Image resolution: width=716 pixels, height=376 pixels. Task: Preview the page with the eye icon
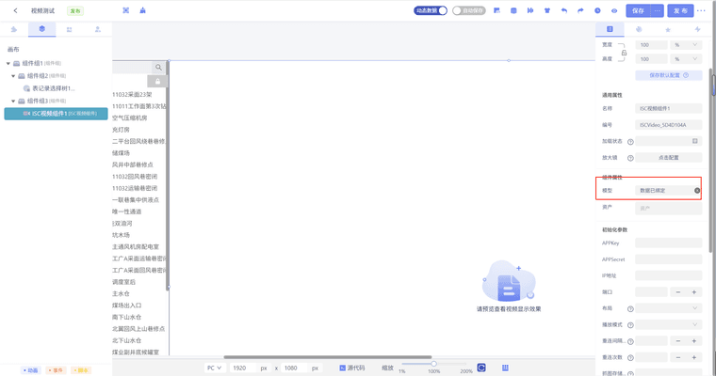tap(614, 10)
